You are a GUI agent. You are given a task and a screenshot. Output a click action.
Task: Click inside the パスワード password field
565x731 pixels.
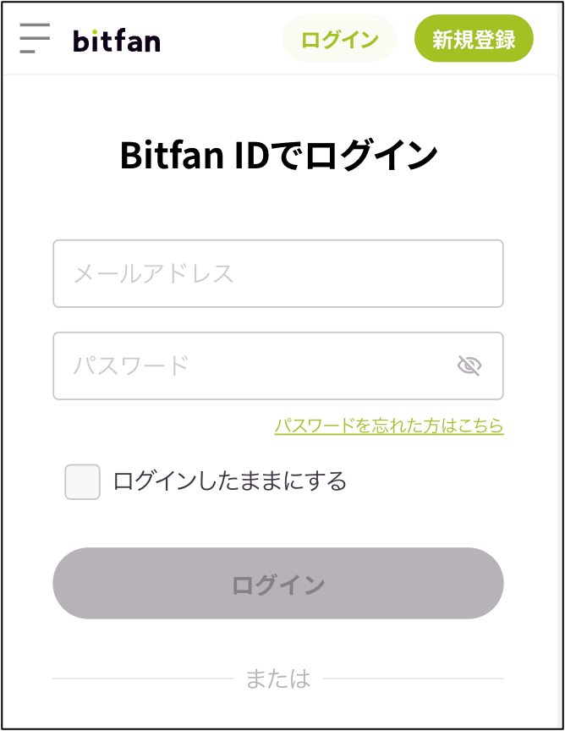pyautogui.click(x=254, y=365)
